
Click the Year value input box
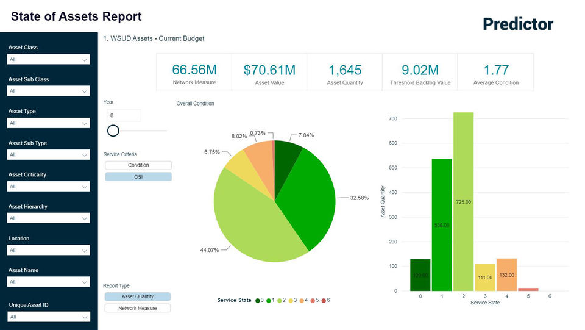124,115
